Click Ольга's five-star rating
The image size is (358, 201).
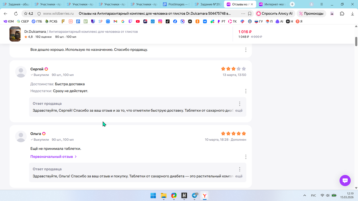point(234,133)
